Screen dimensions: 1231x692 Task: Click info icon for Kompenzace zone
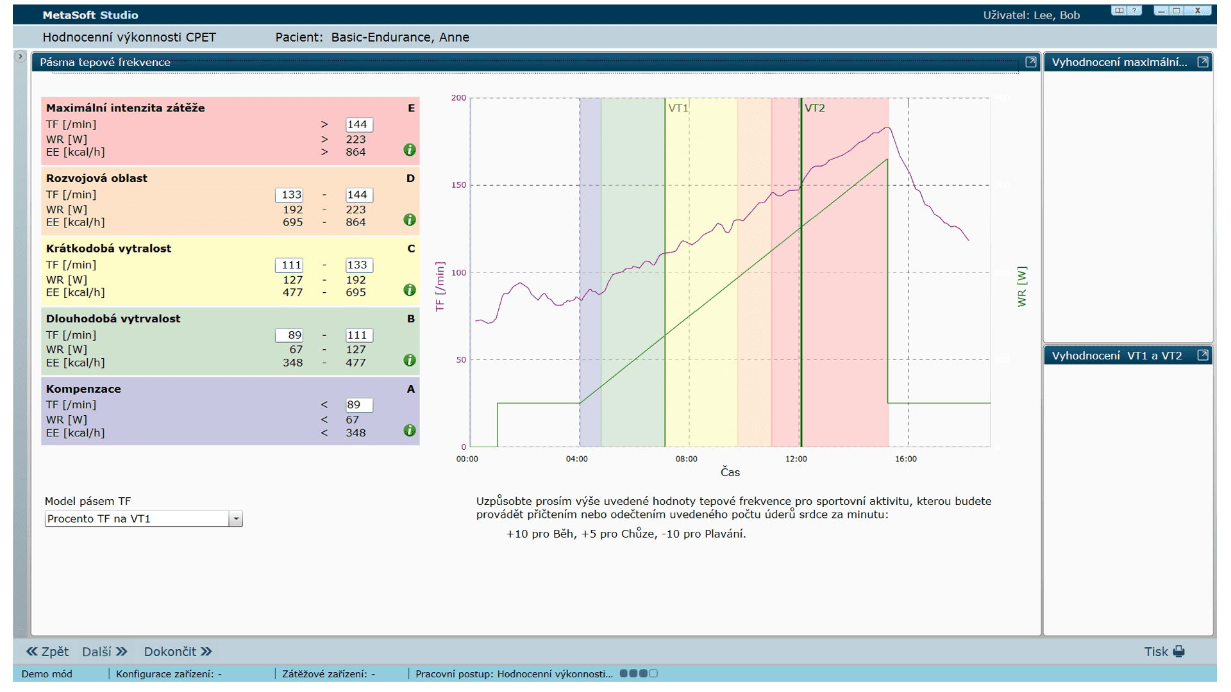click(x=410, y=431)
